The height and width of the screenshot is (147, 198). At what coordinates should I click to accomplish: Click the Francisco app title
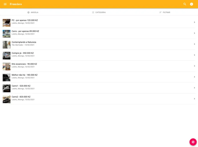coord(16,4)
